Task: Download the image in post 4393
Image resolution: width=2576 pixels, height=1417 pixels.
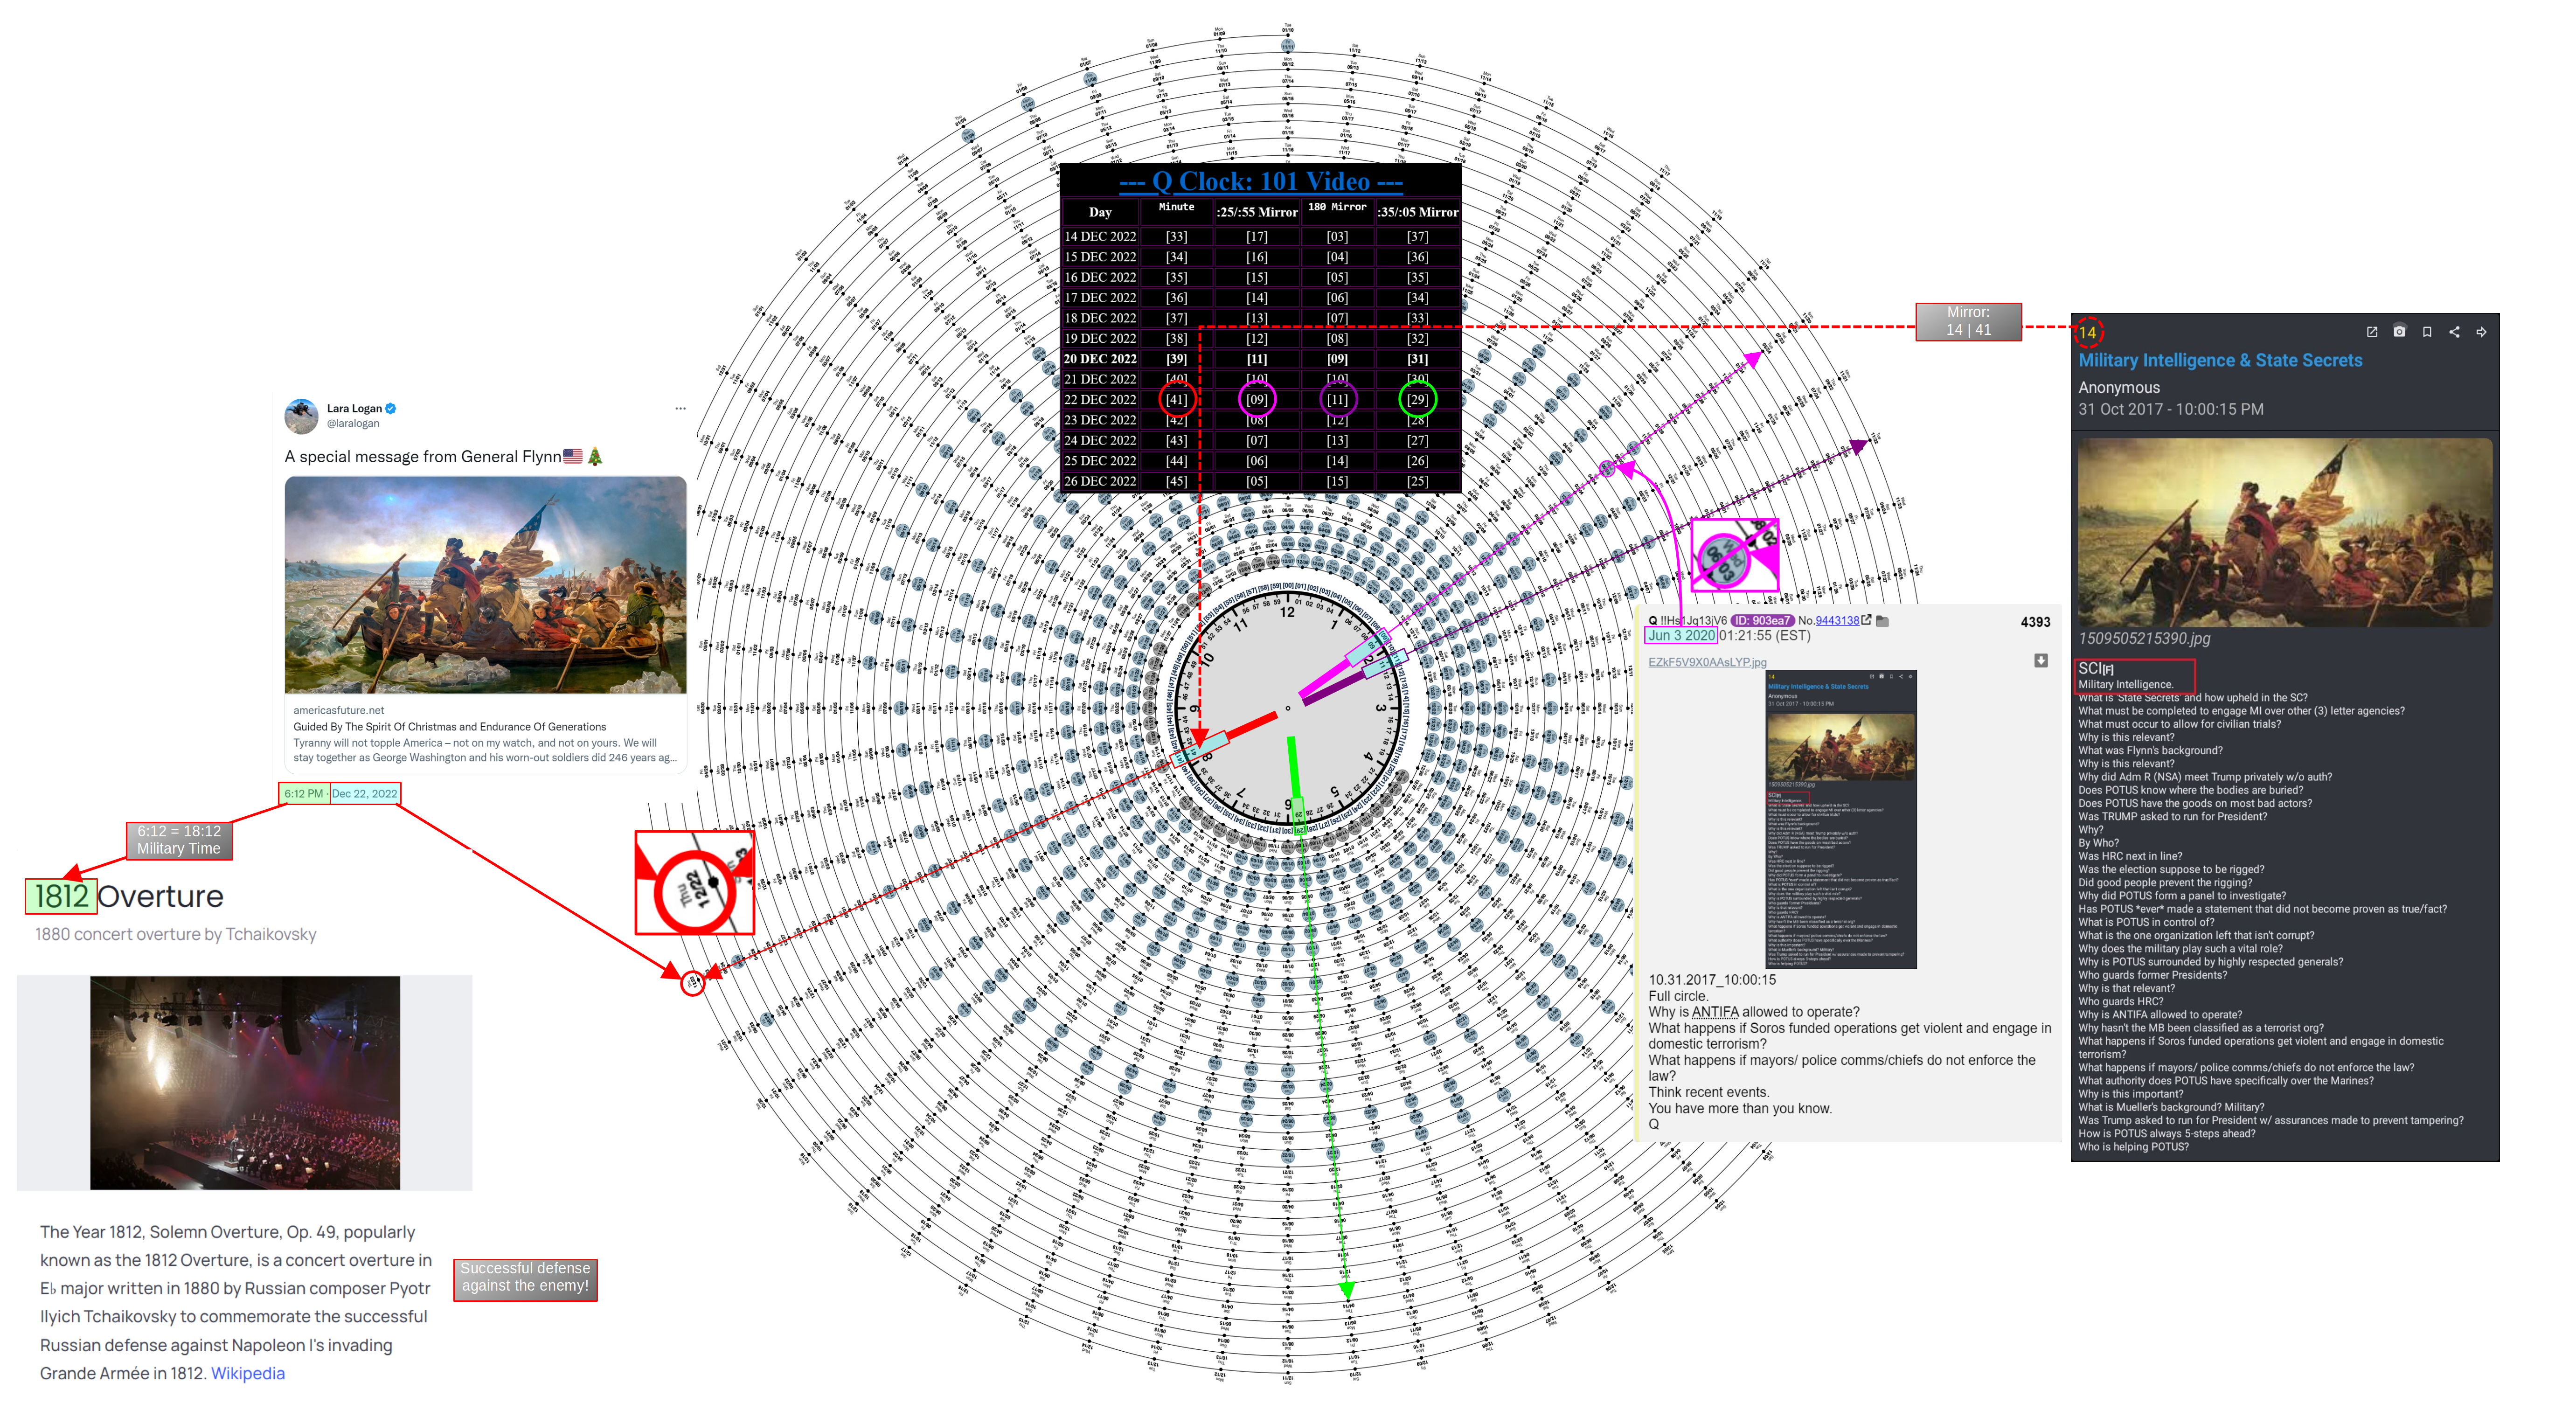Action: 2041,660
